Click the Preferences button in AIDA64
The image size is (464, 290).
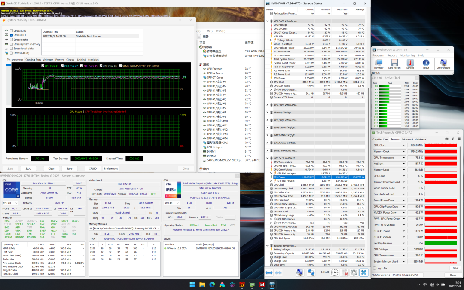(110, 168)
